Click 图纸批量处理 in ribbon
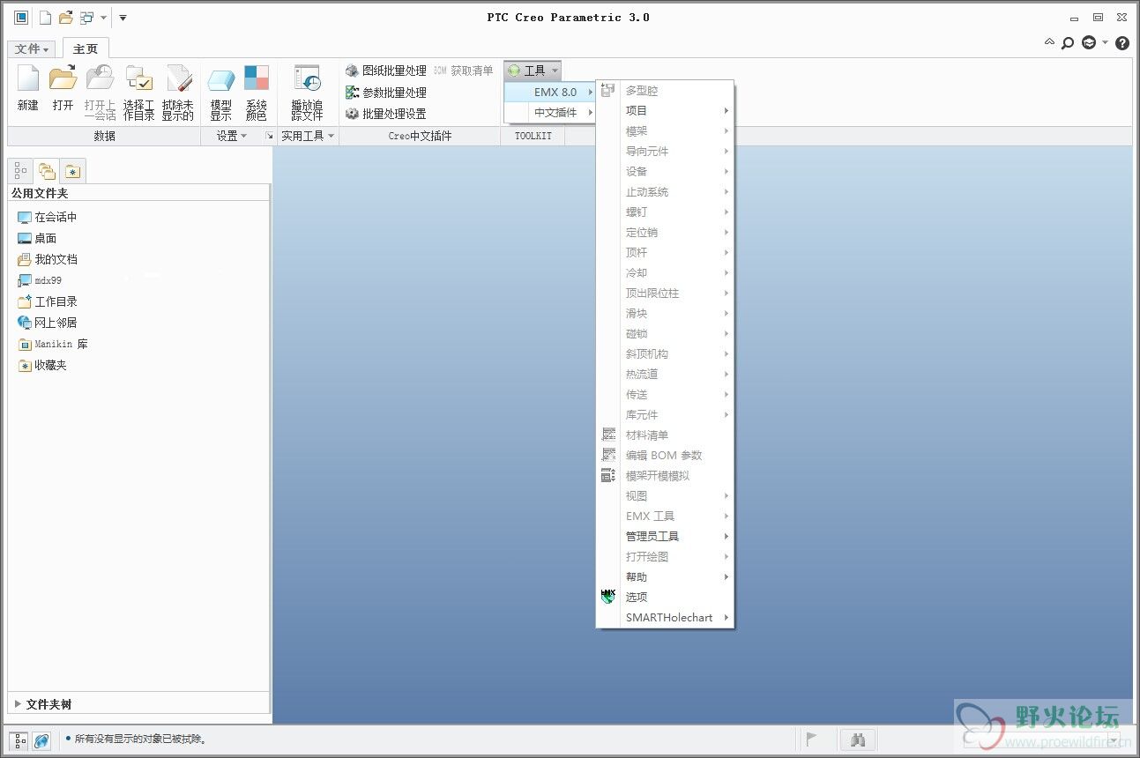The image size is (1140, 758). coord(385,71)
